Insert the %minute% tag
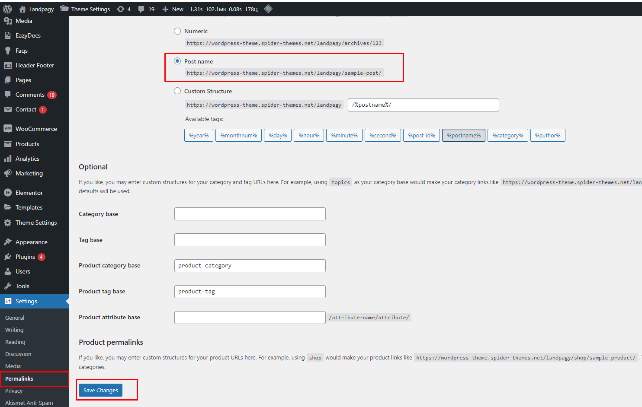This screenshot has height=407, width=642. pos(344,135)
